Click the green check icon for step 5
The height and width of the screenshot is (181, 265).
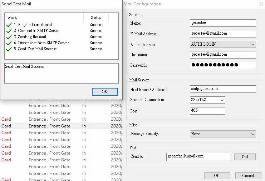coord(9,49)
